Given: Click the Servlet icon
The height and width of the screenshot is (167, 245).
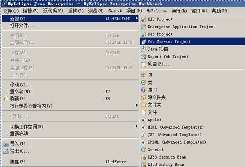Looking at the screenshot, I should [143, 149].
